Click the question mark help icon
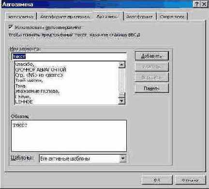 pyautogui.click(x=196, y=4)
